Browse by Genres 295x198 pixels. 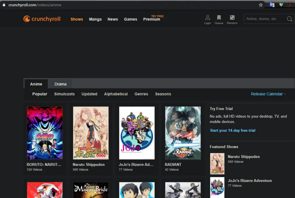point(141,94)
